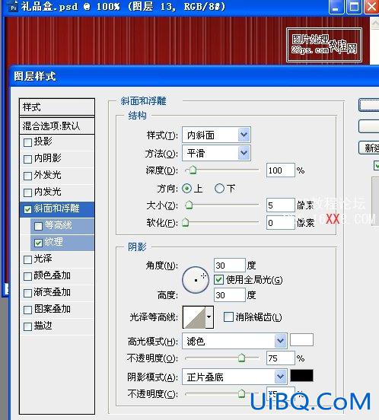Select the 光泽 satin entry label
Viewport: 379px width, 420px height.
(x=43, y=259)
